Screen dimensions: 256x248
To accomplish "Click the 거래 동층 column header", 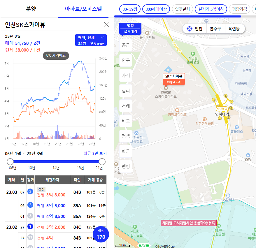I will point(95,180).
